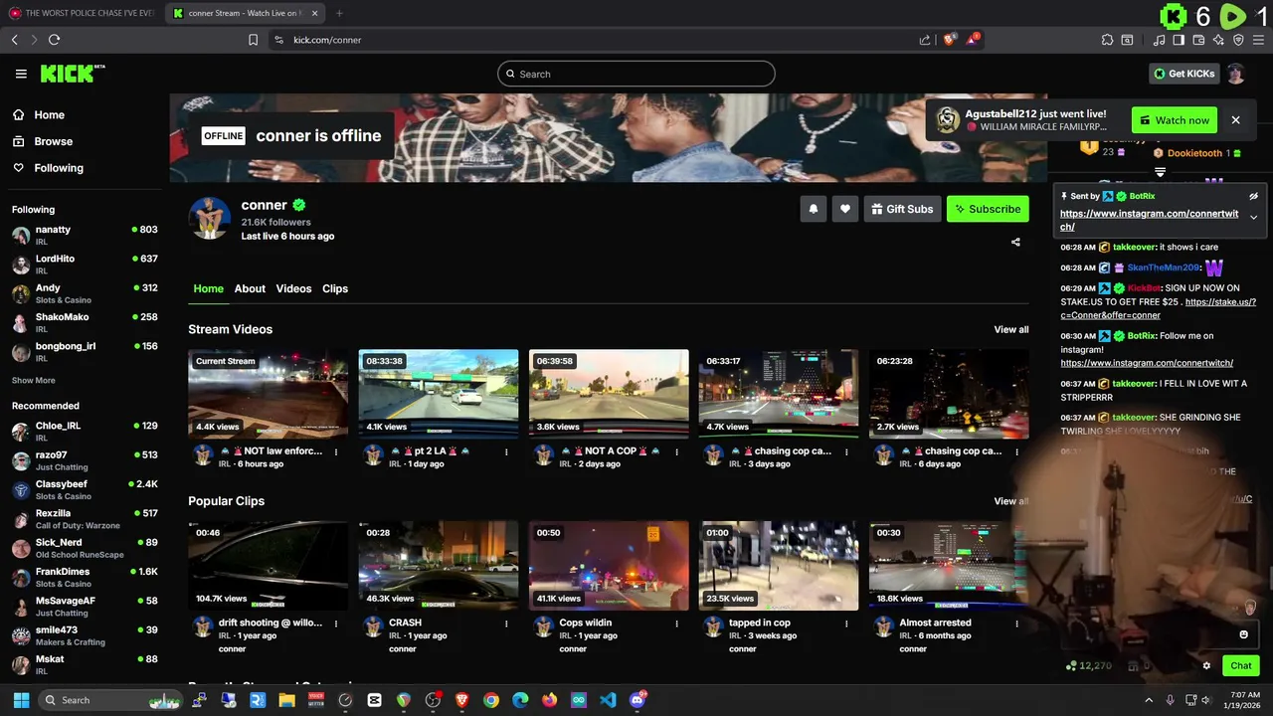The width and height of the screenshot is (1273, 716).
Task: Open Brave Wallet icon
Action: 1198,40
